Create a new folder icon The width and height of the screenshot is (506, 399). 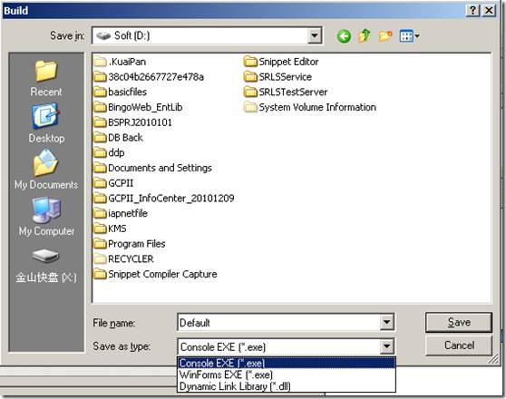385,36
